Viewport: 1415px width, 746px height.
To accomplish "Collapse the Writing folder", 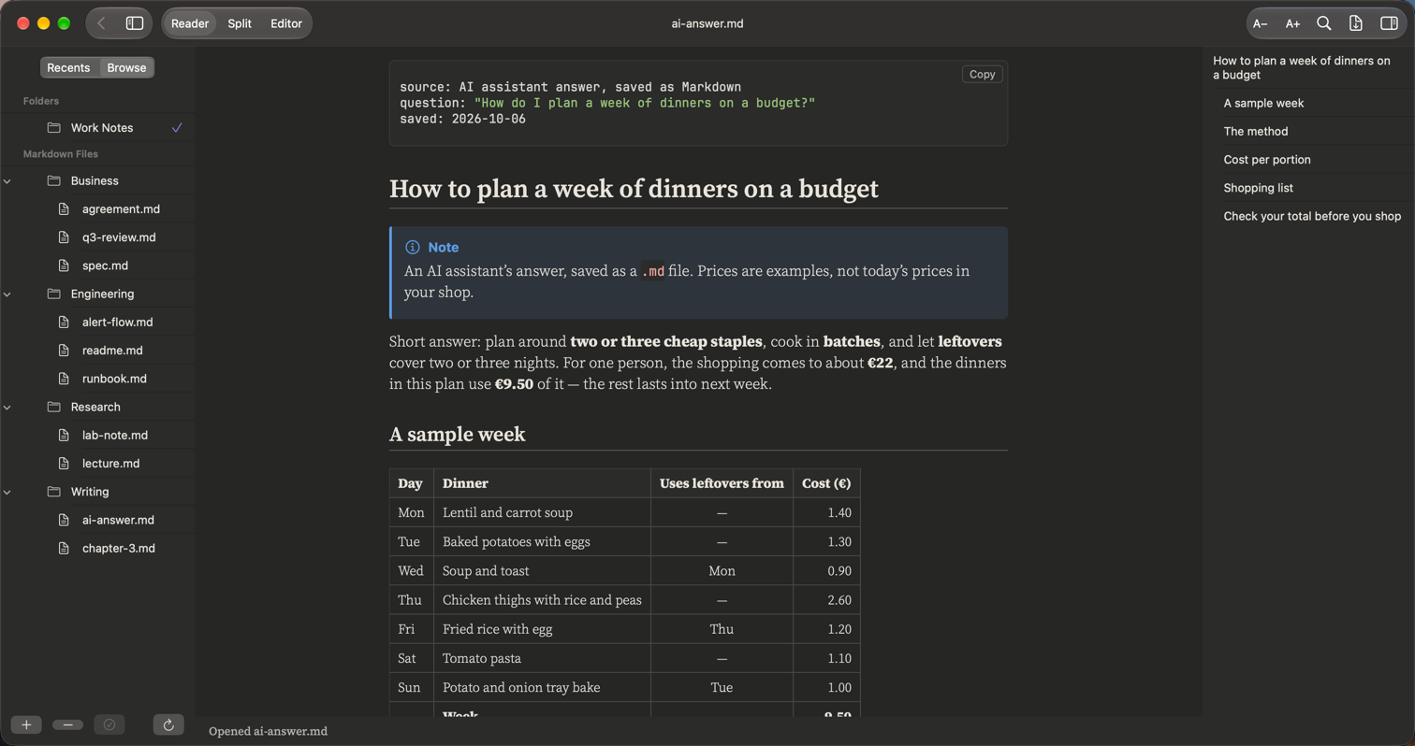I will coord(7,492).
